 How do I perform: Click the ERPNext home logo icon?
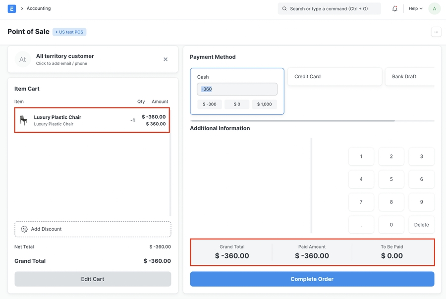[x=11, y=8]
